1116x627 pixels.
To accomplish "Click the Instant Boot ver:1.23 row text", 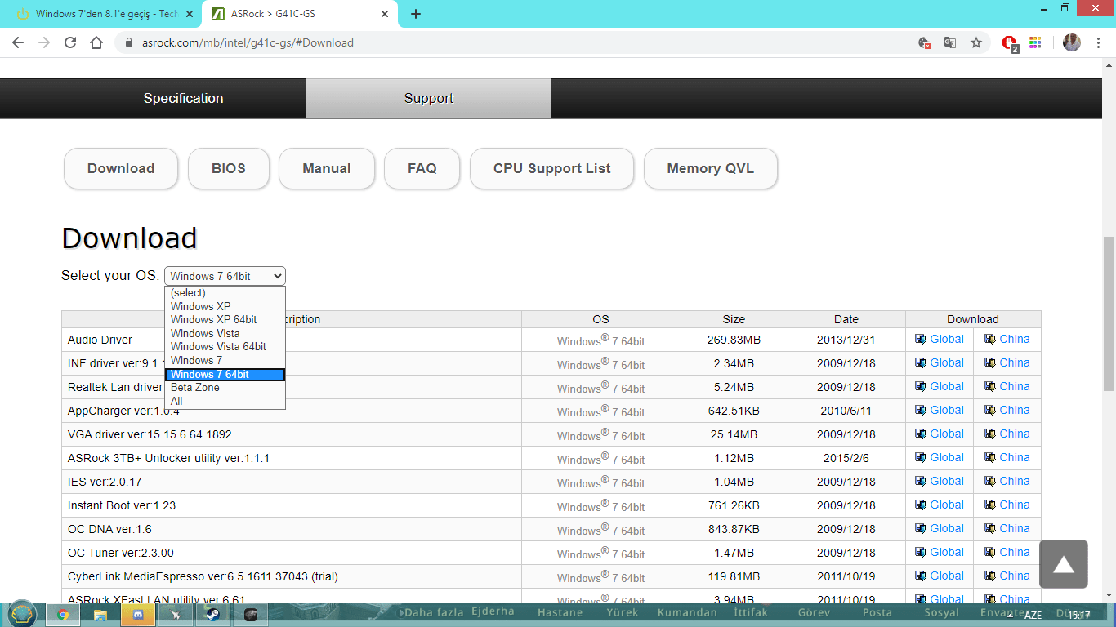I will coord(122,505).
